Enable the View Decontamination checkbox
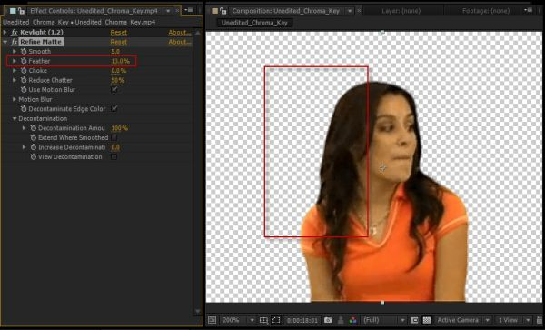 pyautogui.click(x=114, y=157)
